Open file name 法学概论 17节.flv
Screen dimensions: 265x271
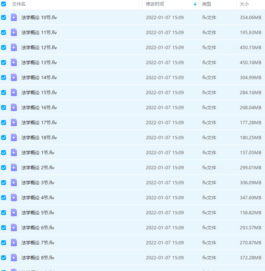(x=39, y=123)
